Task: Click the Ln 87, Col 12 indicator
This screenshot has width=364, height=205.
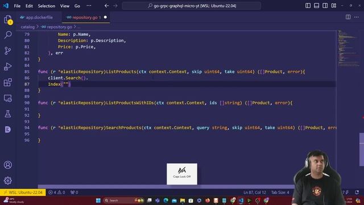Action: click(x=255, y=192)
